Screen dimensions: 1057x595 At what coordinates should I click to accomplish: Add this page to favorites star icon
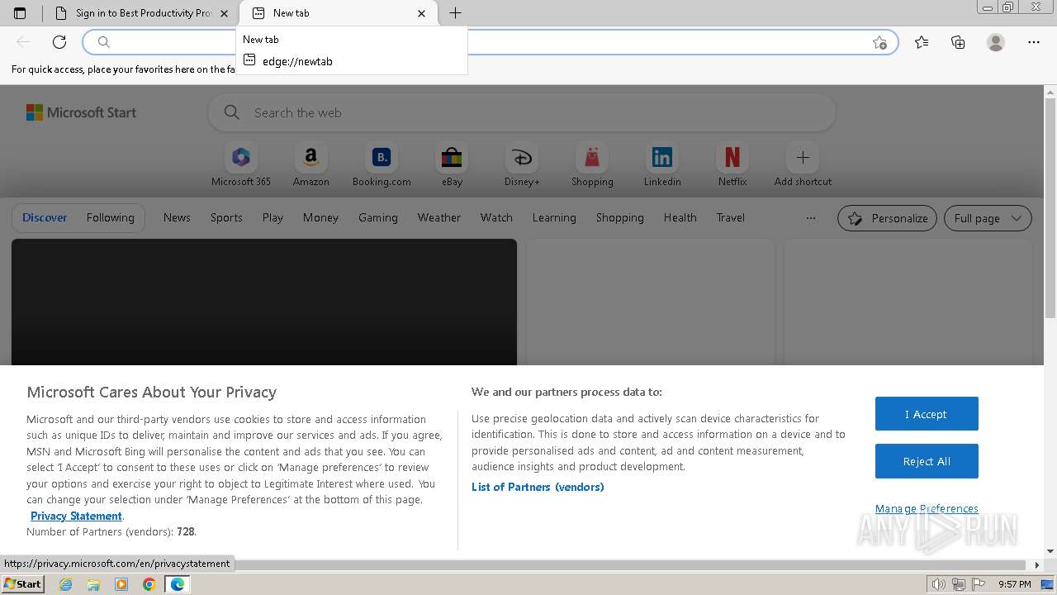tap(879, 42)
